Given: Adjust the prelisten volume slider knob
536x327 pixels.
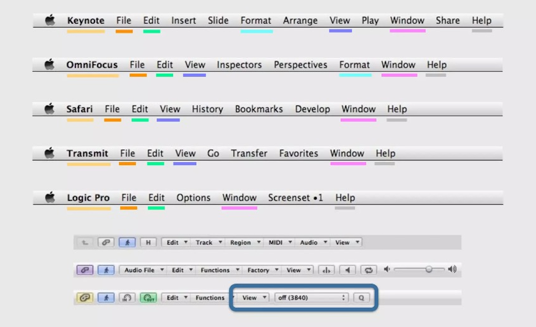Looking at the screenshot, I should point(429,269).
